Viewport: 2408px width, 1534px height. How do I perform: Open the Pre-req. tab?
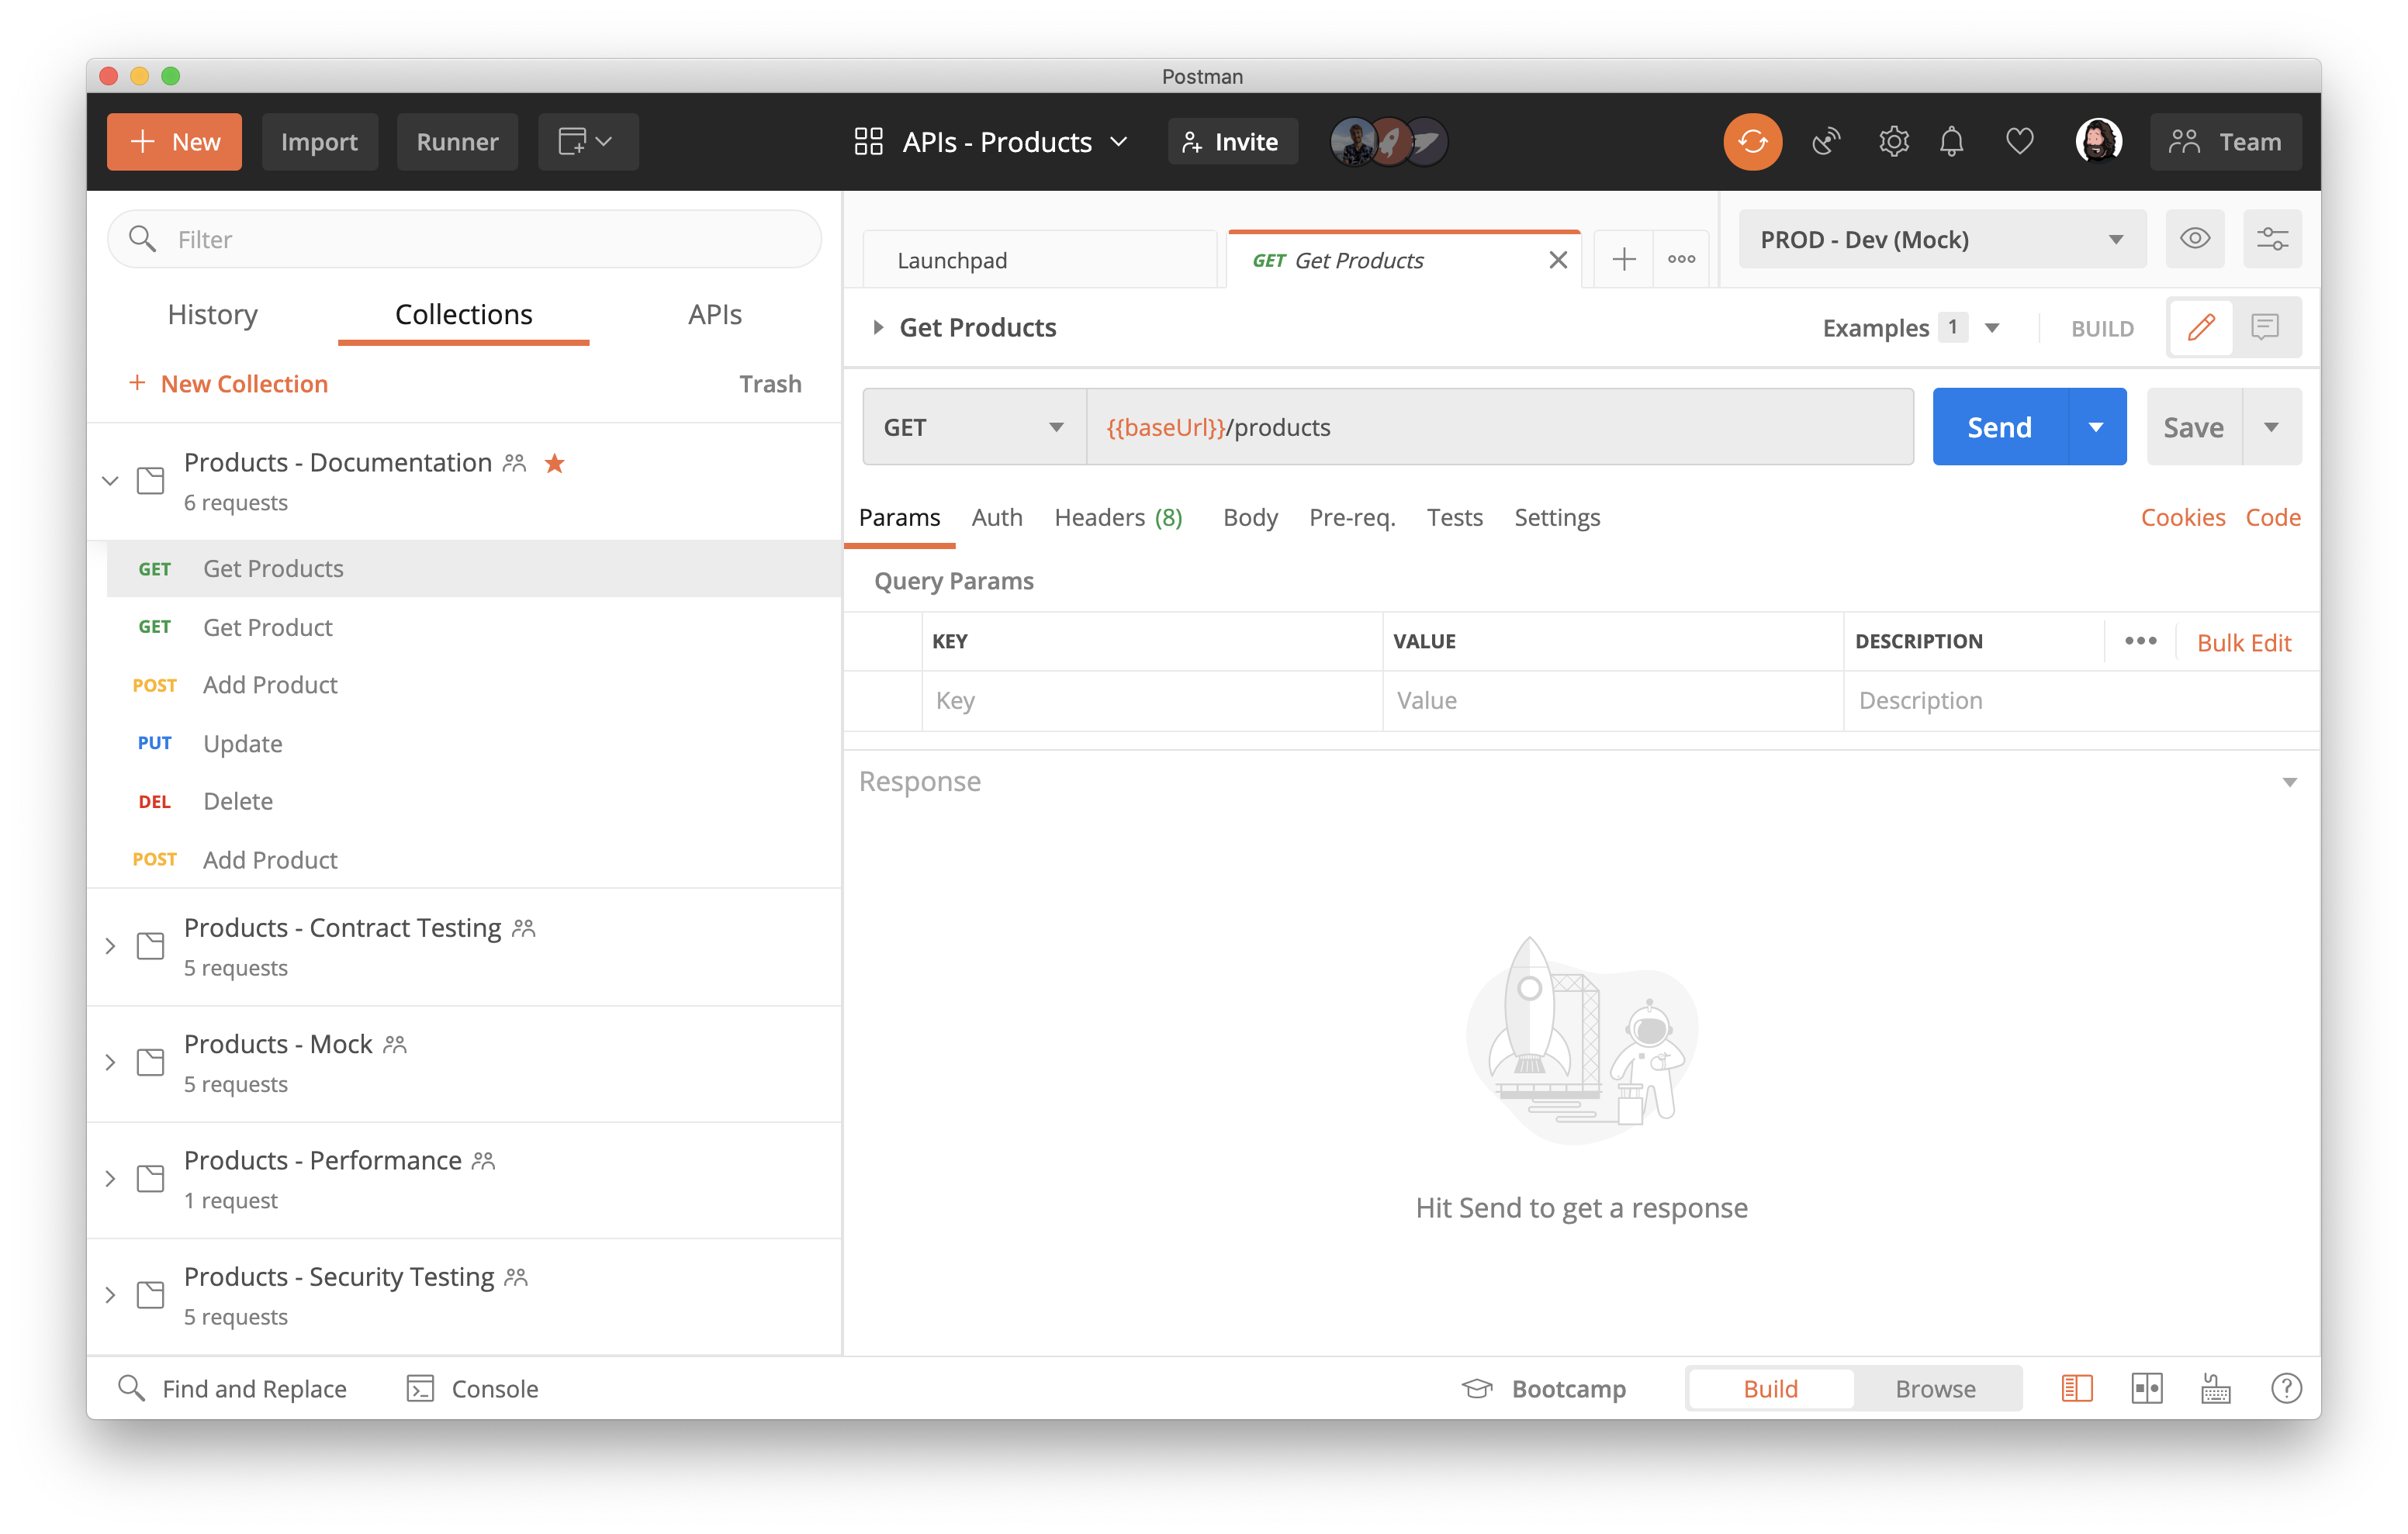point(1351,517)
